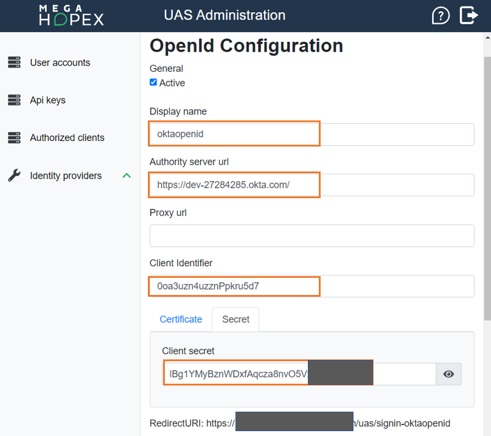The height and width of the screenshot is (436, 491).
Task: Click the Api keys sidebar icon
Action: 15,100
